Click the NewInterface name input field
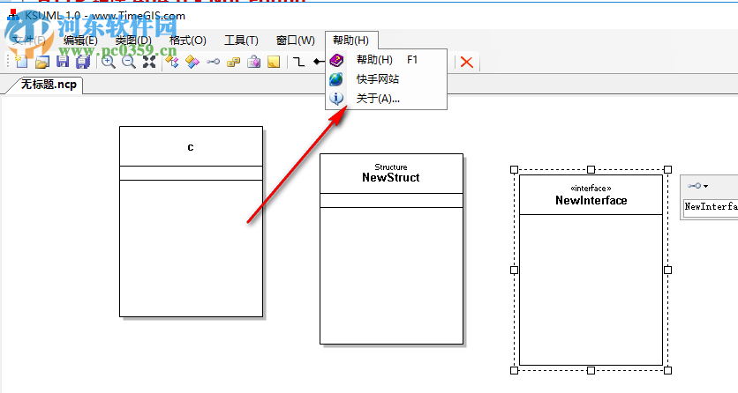 pos(711,206)
